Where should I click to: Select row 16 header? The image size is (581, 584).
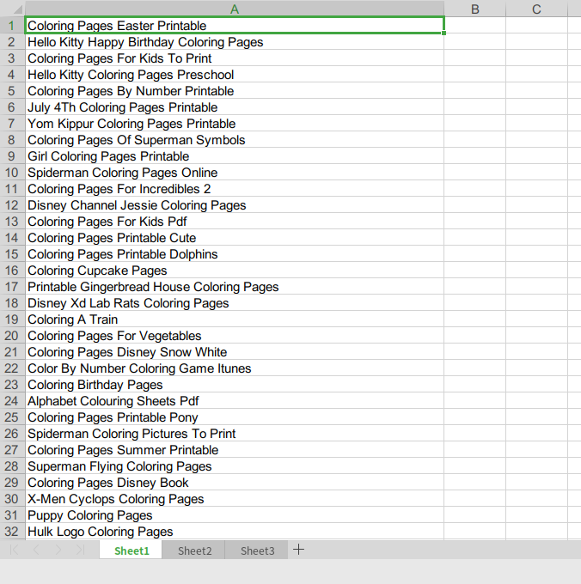(12, 271)
